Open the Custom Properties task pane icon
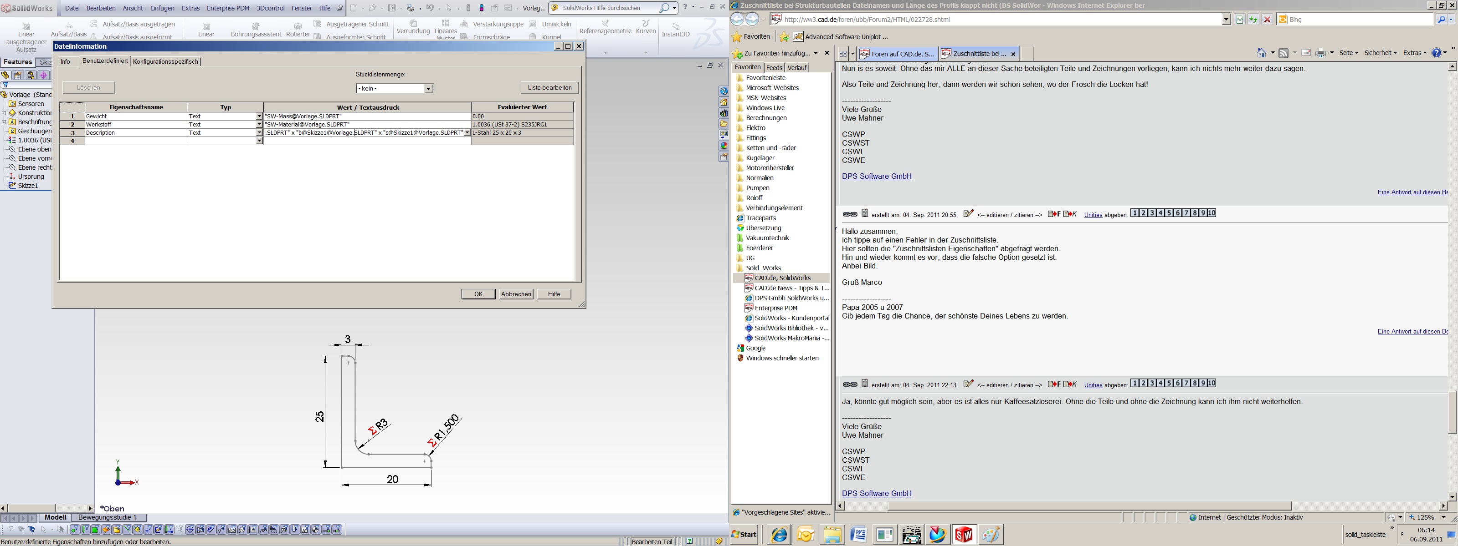The width and height of the screenshot is (1458, 546). (x=724, y=157)
